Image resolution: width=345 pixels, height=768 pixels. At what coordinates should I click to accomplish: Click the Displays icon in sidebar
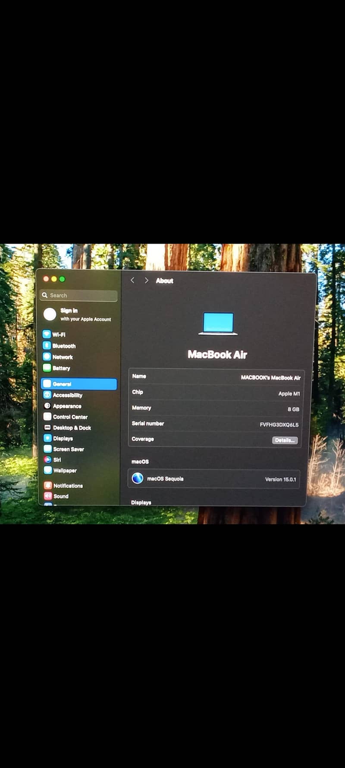[x=47, y=438]
